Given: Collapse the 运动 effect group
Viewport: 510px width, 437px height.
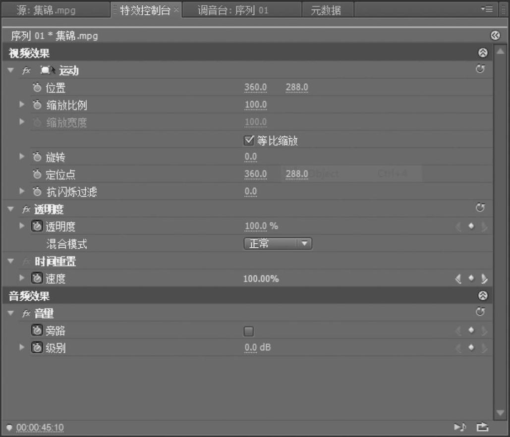Looking at the screenshot, I should (x=11, y=70).
